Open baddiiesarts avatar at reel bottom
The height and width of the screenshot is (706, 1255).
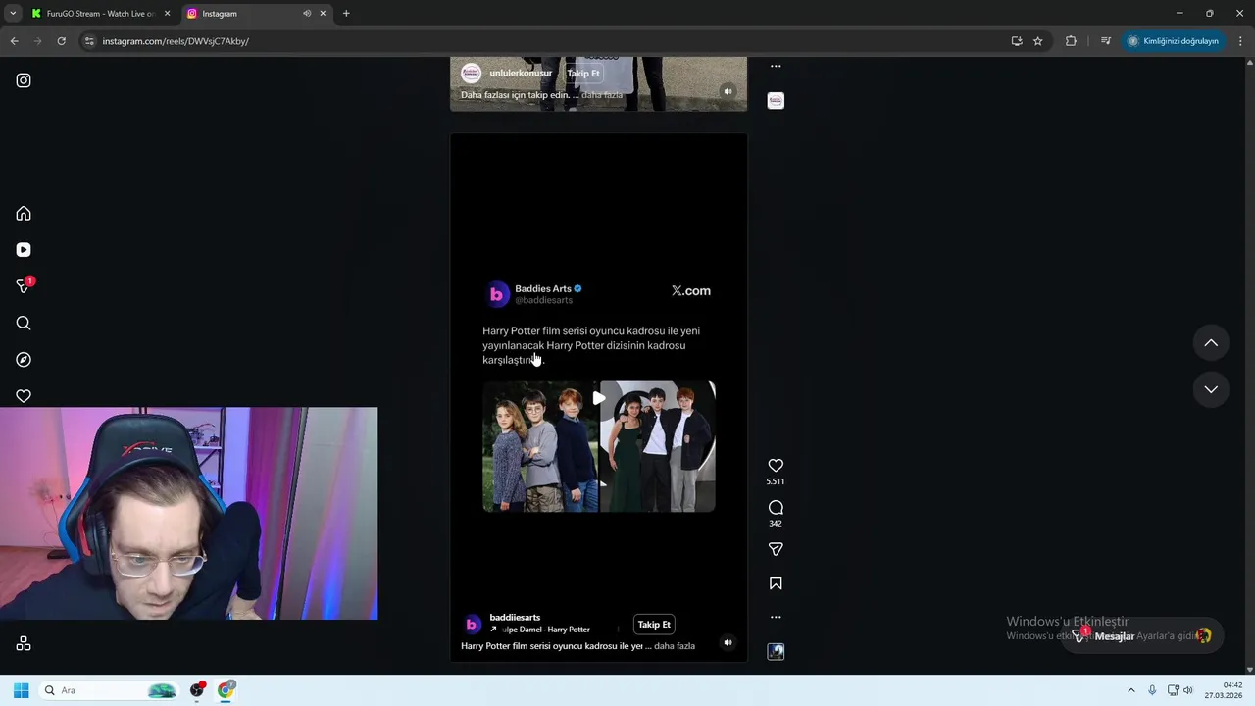click(472, 625)
